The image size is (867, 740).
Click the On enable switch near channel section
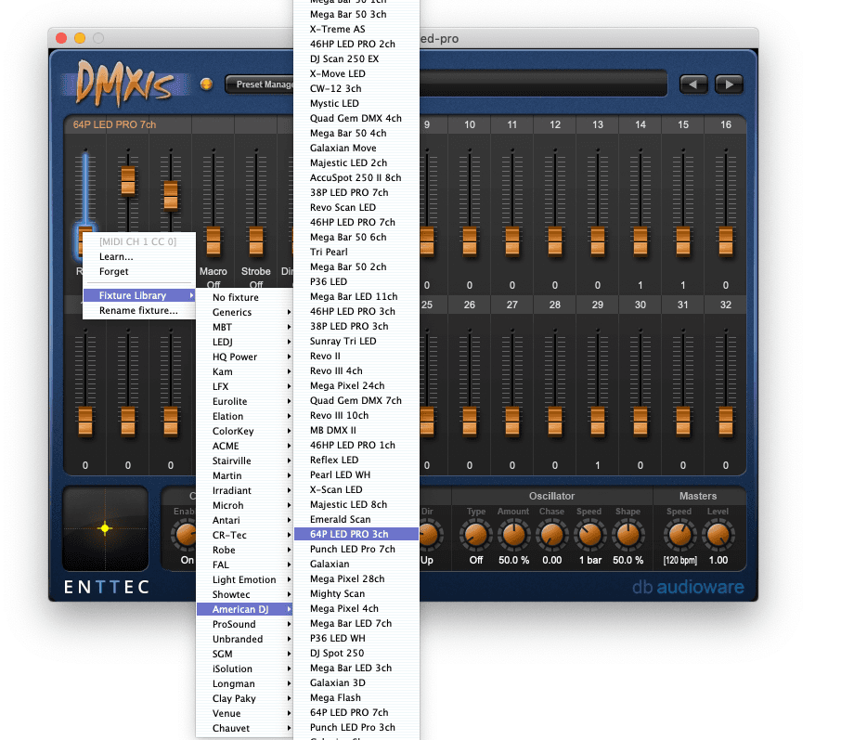tap(187, 548)
